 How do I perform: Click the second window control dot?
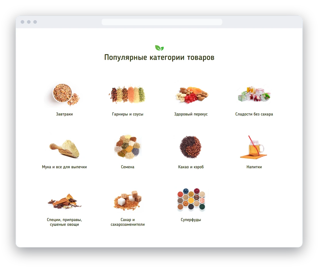tap(29, 22)
